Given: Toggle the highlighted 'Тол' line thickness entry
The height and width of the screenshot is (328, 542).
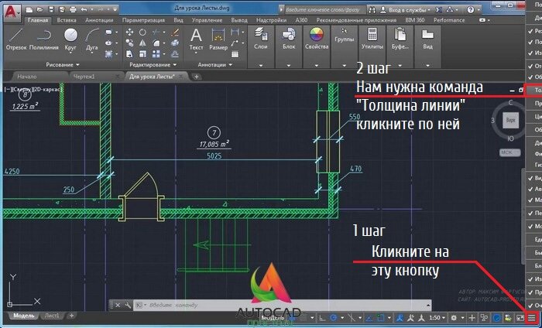Looking at the screenshot, I should [533, 90].
